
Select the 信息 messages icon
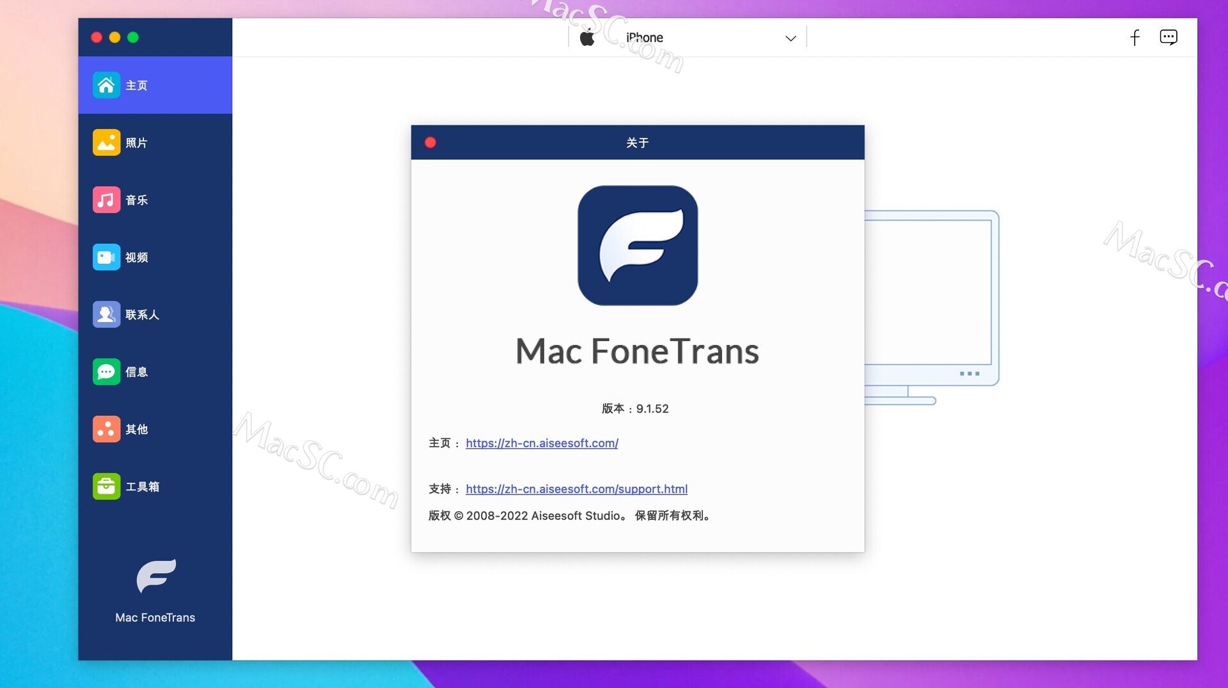pos(106,372)
